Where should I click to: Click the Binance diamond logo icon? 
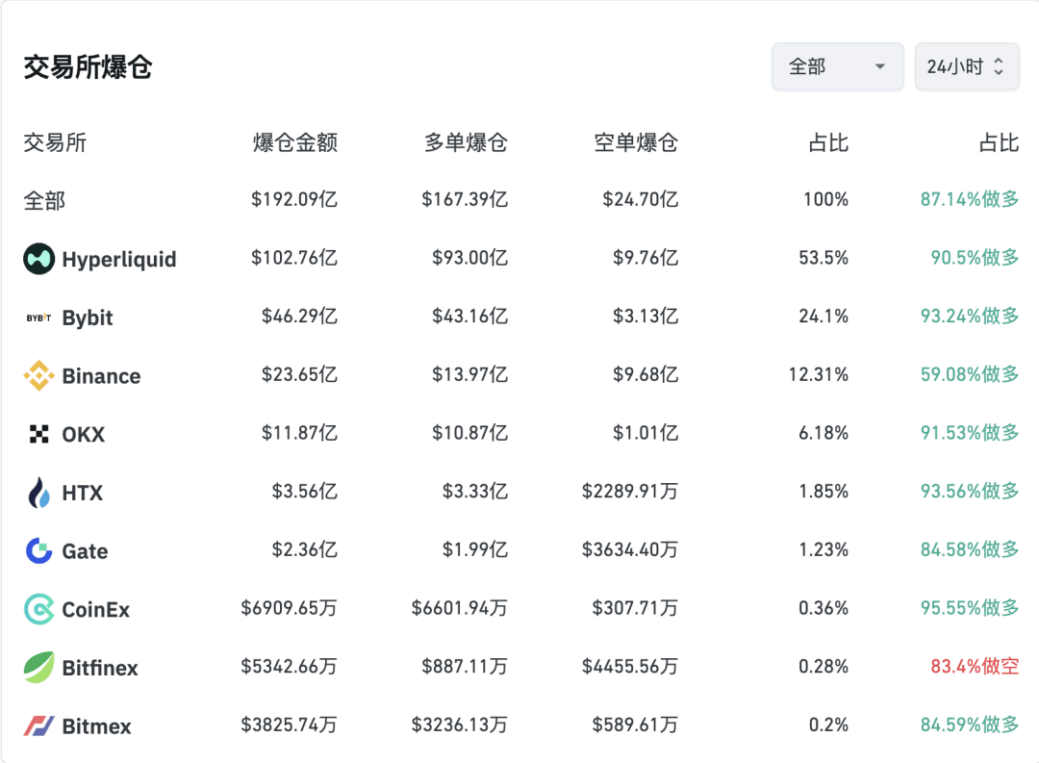39,376
